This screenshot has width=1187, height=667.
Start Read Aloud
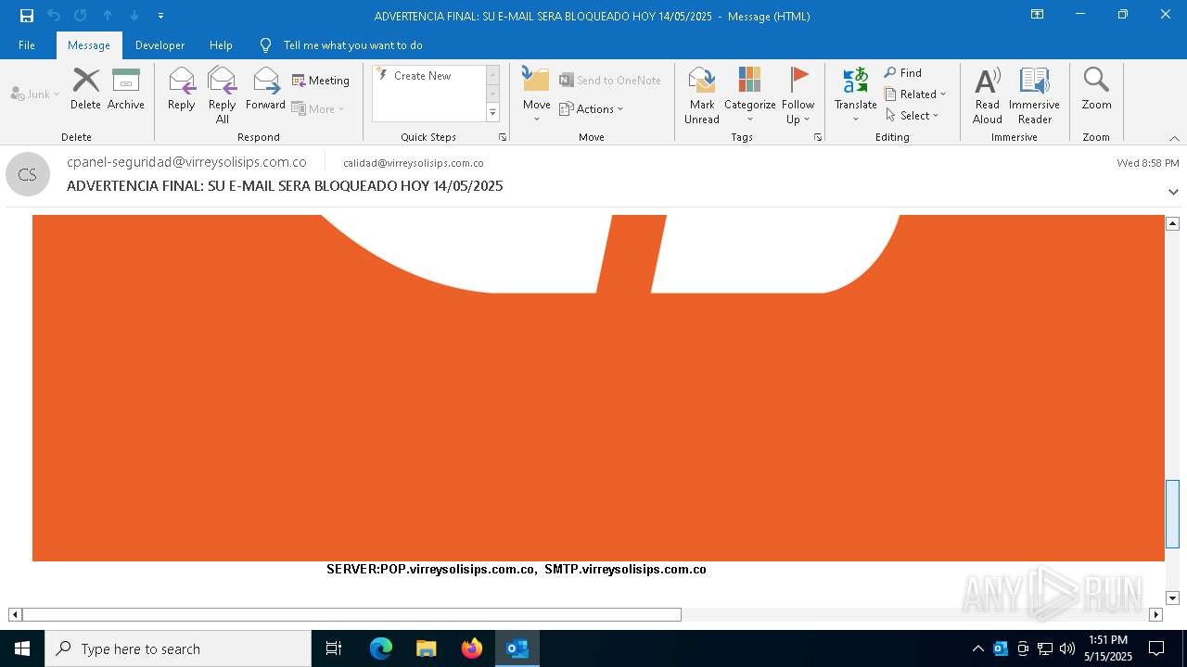click(988, 95)
